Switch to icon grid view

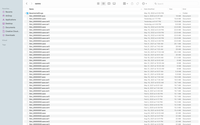[98, 4]
